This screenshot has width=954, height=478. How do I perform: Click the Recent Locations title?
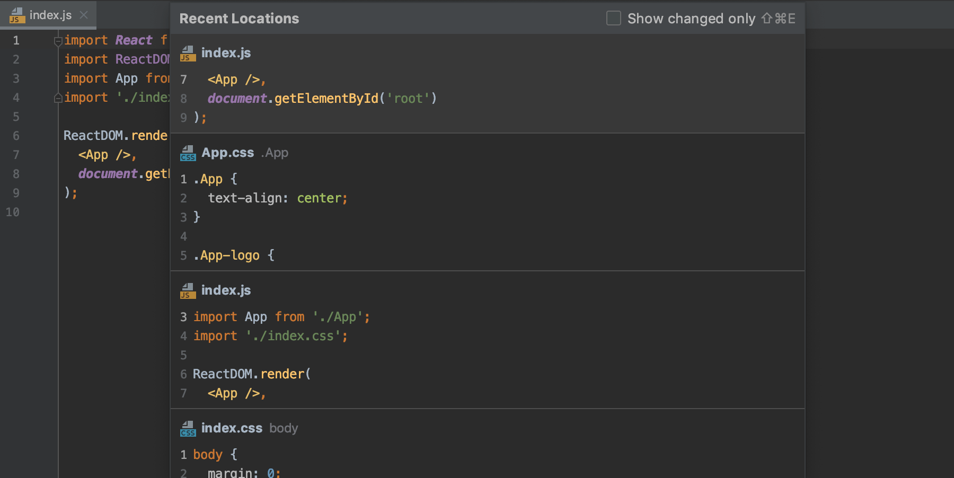[x=239, y=18]
